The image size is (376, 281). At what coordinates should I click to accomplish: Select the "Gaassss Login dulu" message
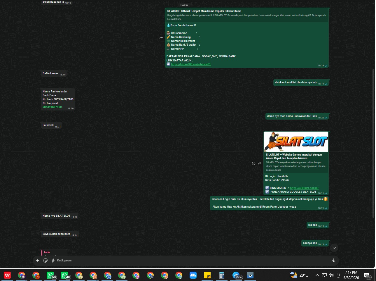pyautogui.click(x=270, y=203)
